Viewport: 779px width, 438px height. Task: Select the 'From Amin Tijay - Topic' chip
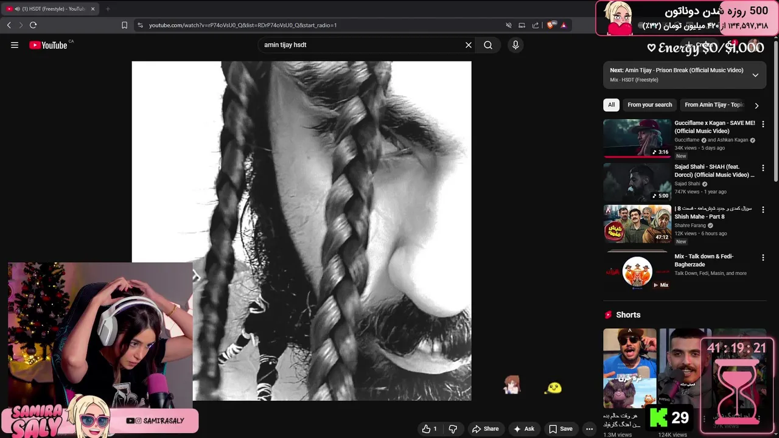[x=714, y=105]
